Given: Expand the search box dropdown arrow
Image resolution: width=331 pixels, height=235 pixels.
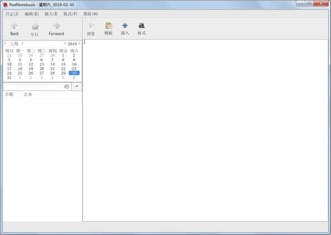Looking at the screenshot, I should [77, 87].
